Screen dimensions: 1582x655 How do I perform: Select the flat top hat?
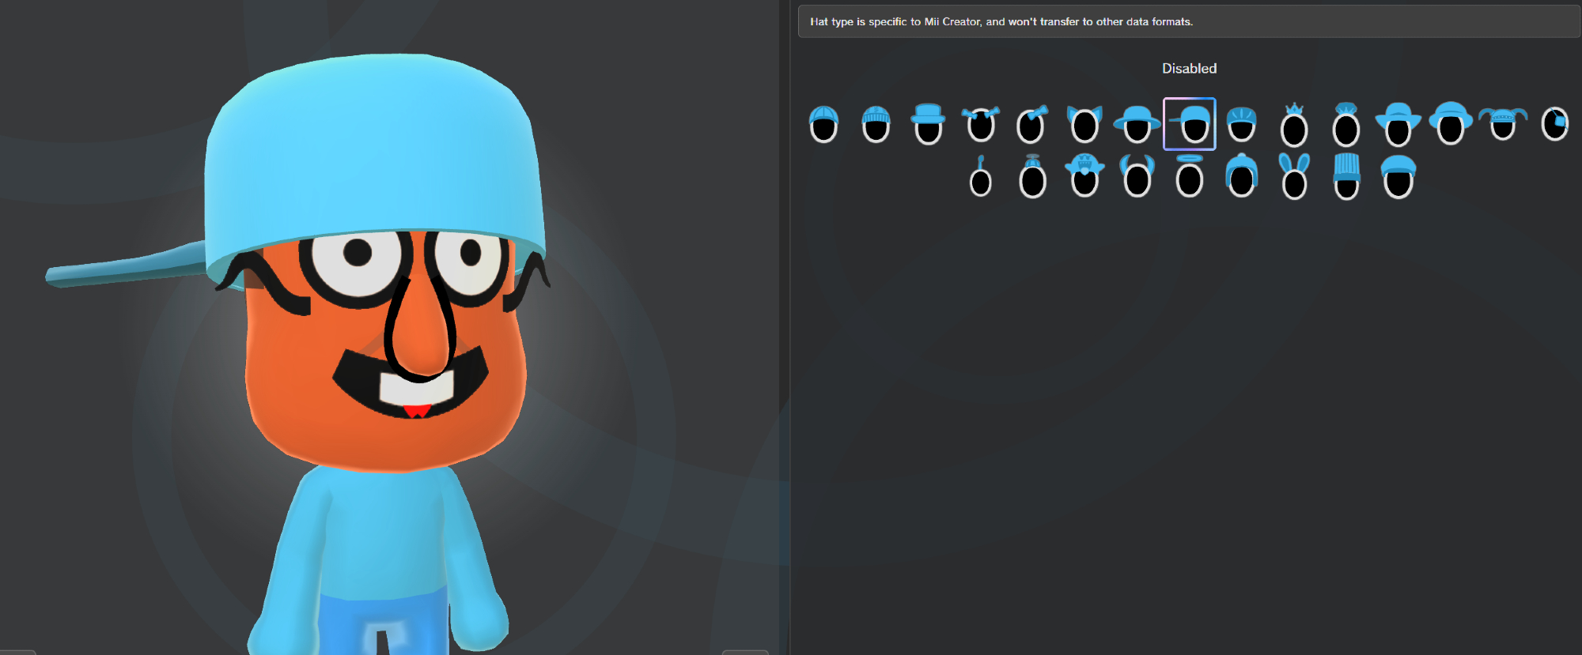928,125
